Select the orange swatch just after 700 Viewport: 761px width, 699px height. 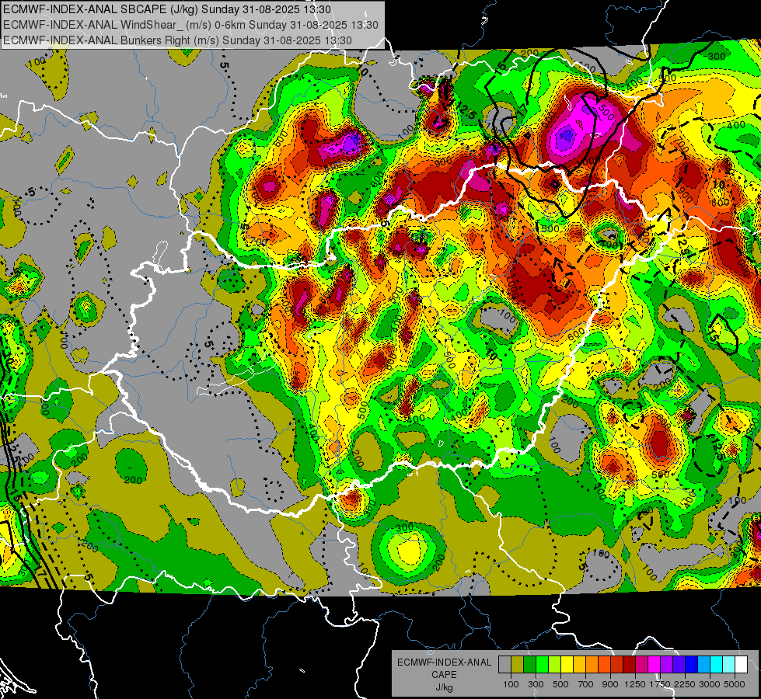coord(592,665)
